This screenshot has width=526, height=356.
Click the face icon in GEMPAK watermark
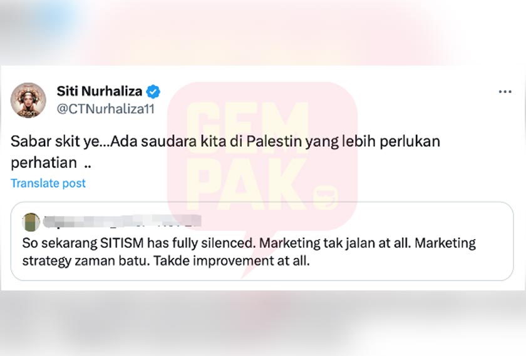point(326,197)
